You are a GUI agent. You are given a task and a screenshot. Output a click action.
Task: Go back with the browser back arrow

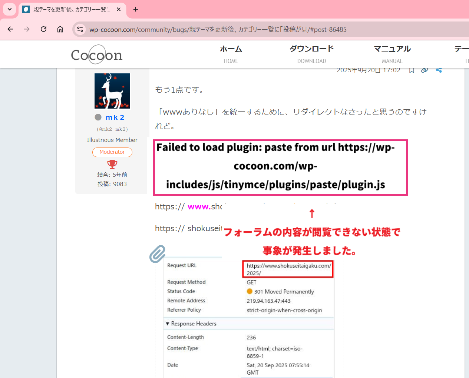point(10,29)
